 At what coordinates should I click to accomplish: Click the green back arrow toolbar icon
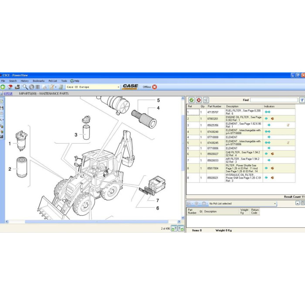pos(3,87)
